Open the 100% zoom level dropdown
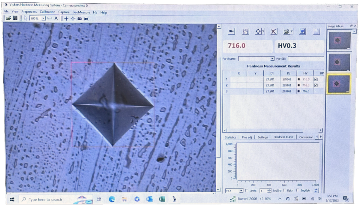This screenshot has height=205, width=360. point(43,18)
